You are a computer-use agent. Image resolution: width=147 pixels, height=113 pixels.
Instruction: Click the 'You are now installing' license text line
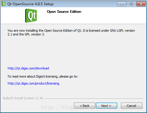click(71, 31)
